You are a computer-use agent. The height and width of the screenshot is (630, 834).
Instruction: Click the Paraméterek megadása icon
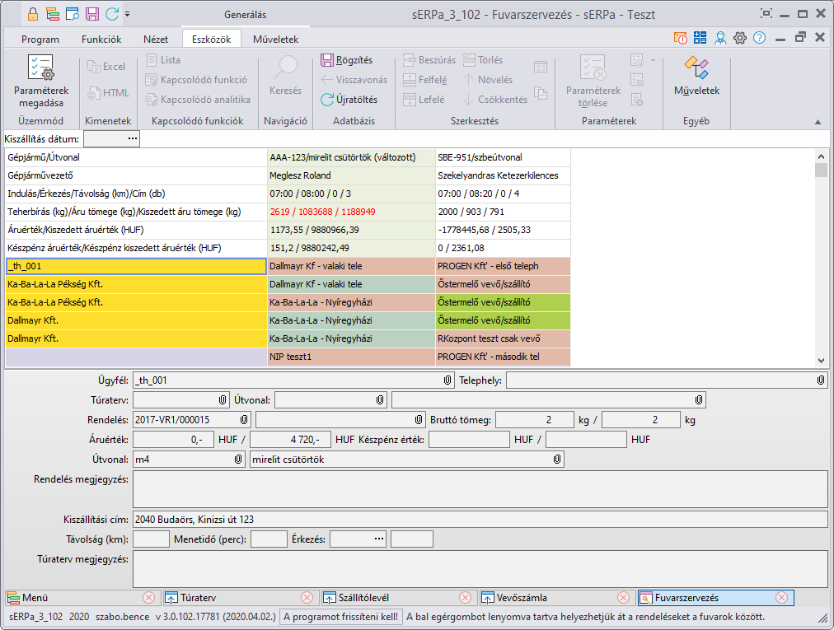click(x=40, y=68)
